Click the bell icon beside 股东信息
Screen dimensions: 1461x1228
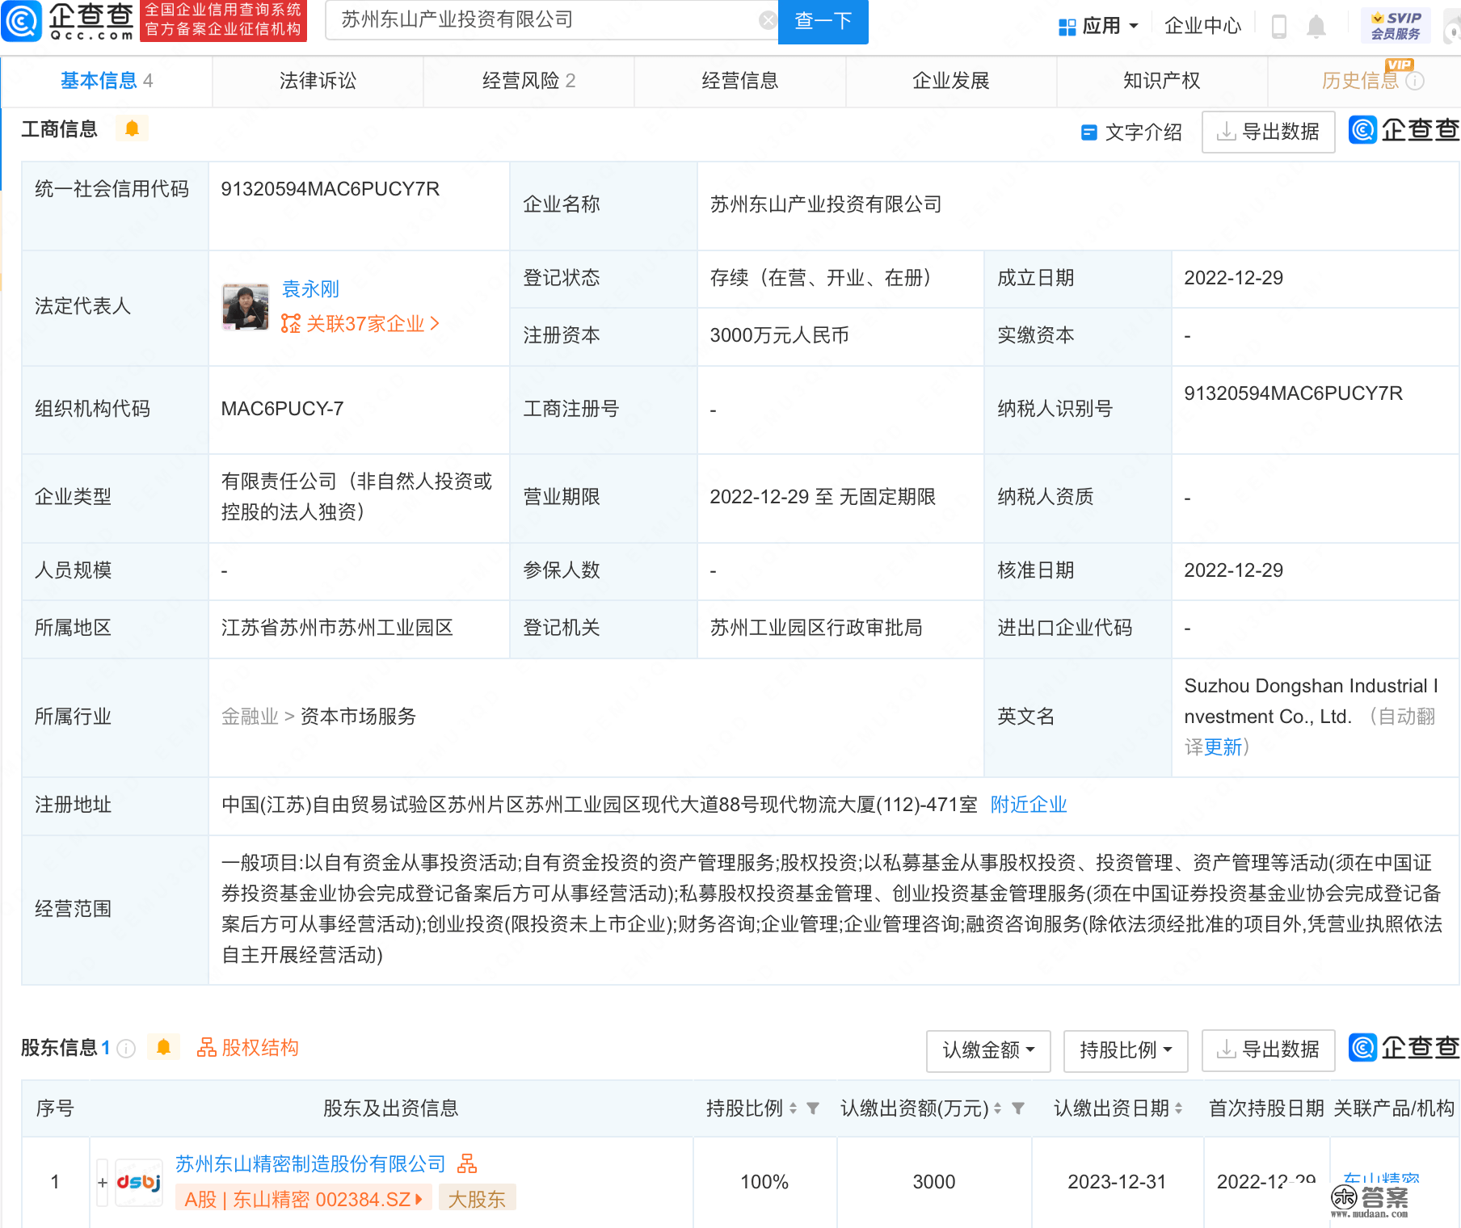click(x=163, y=1048)
